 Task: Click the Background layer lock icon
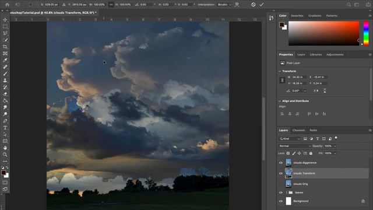coord(363,201)
